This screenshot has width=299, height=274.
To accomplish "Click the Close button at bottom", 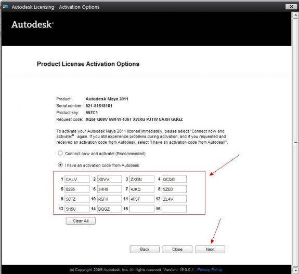I will (x=177, y=249).
